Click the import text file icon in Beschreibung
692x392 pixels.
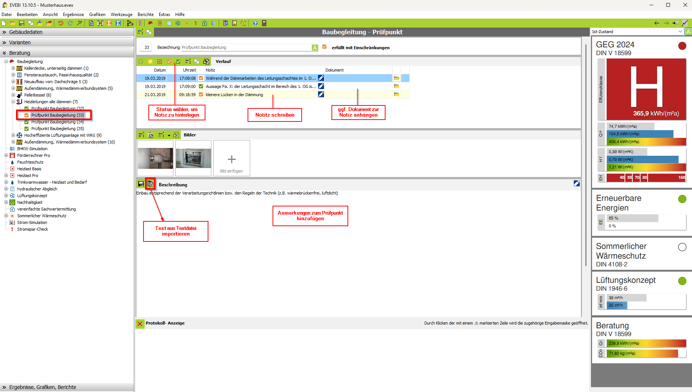(150, 184)
